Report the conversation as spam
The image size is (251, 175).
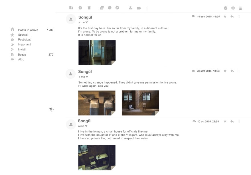click(80, 8)
